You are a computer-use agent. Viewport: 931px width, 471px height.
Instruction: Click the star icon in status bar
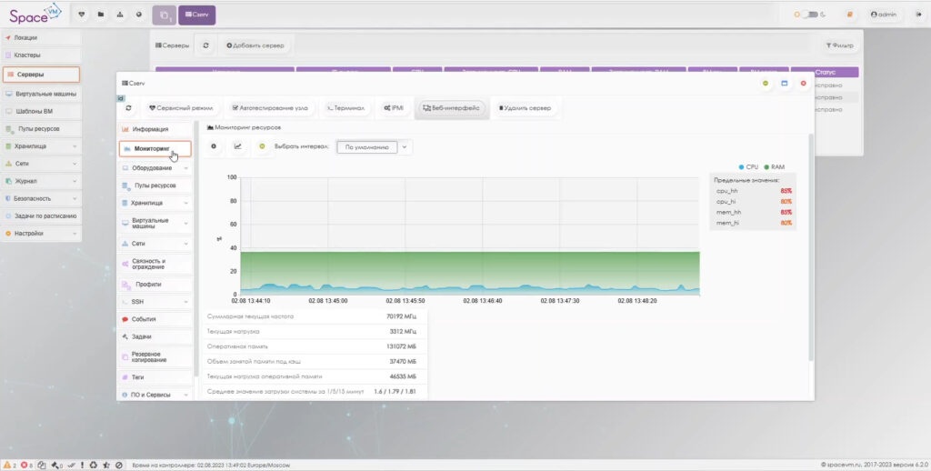point(106,465)
